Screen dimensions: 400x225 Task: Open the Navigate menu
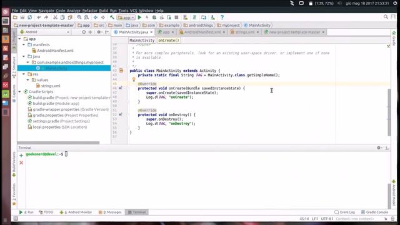46,11
